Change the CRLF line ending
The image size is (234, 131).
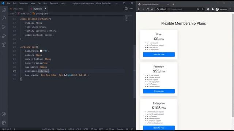tap(79, 130)
